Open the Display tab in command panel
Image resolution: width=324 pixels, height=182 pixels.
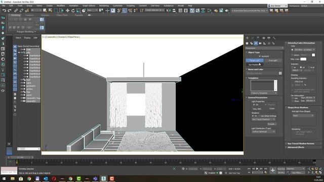[x=269, y=38]
